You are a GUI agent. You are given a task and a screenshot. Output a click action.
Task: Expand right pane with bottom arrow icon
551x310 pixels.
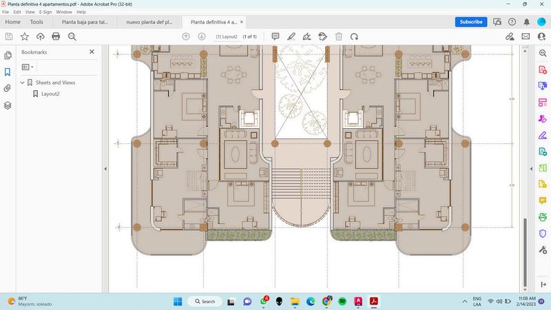coord(543,284)
